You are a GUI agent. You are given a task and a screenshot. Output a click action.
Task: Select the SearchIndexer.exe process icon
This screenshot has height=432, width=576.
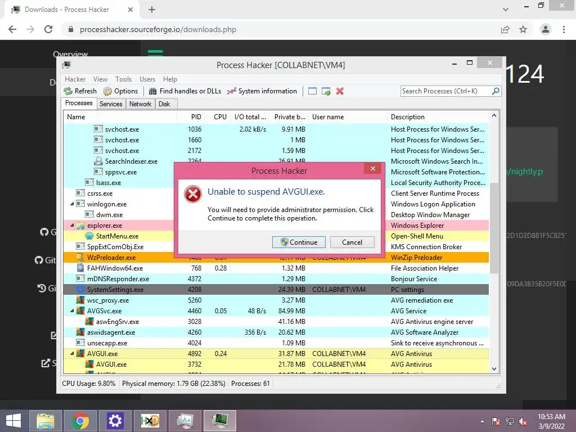[x=98, y=161]
